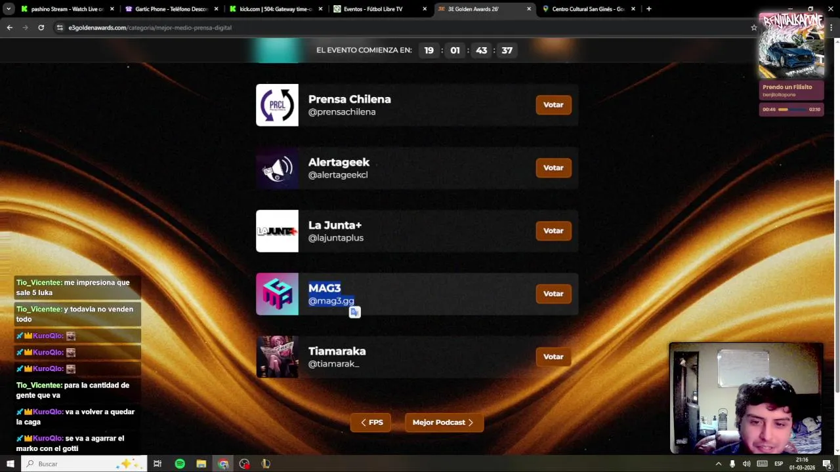Open a new browser tab

(648, 9)
